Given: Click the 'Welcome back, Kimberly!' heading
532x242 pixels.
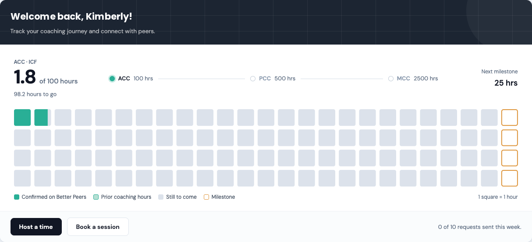Looking at the screenshot, I should point(71,17).
